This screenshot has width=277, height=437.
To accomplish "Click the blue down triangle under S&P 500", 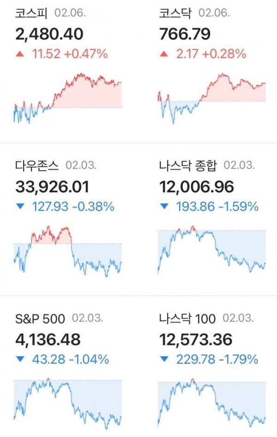I will [x=20, y=359].
